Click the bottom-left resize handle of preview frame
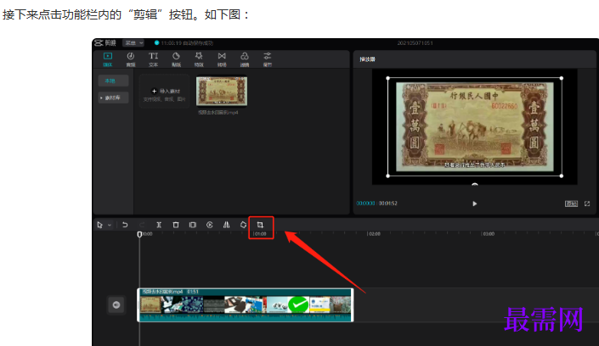599x346 pixels. [388, 176]
